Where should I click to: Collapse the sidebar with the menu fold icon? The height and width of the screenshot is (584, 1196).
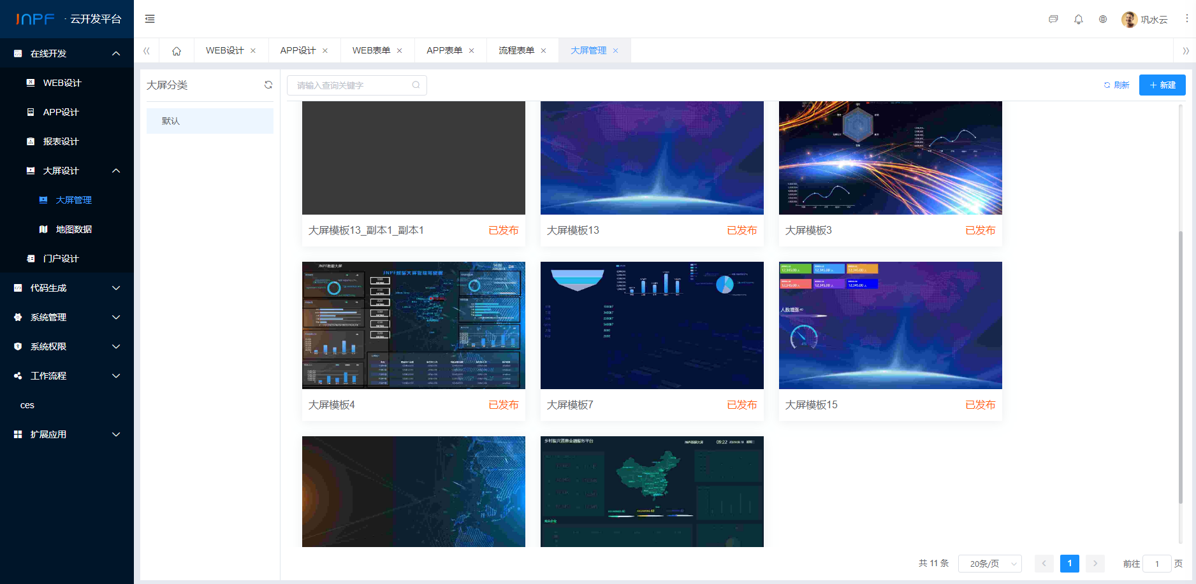click(150, 19)
